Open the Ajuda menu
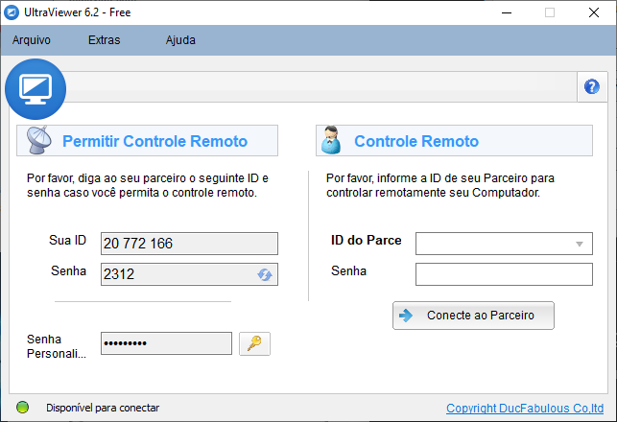Screen dimensions: 617x422 (x=180, y=40)
